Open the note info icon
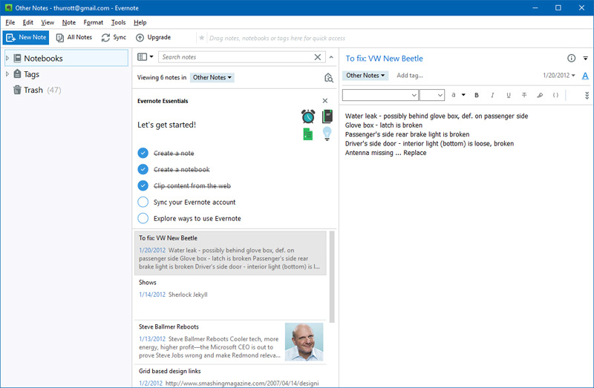The height and width of the screenshot is (388, 594). coord(571,58)
